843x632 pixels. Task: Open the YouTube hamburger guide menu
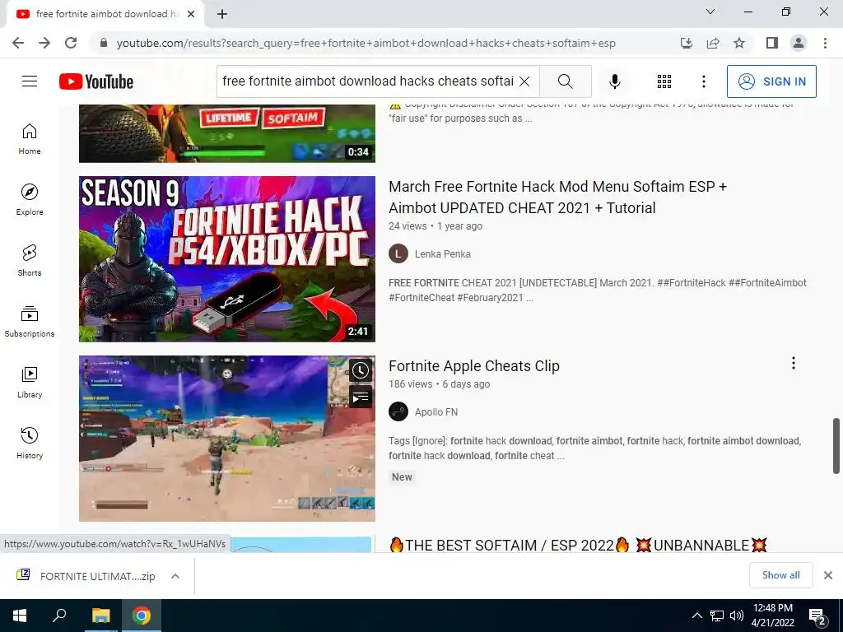click(x=30, y=81)
